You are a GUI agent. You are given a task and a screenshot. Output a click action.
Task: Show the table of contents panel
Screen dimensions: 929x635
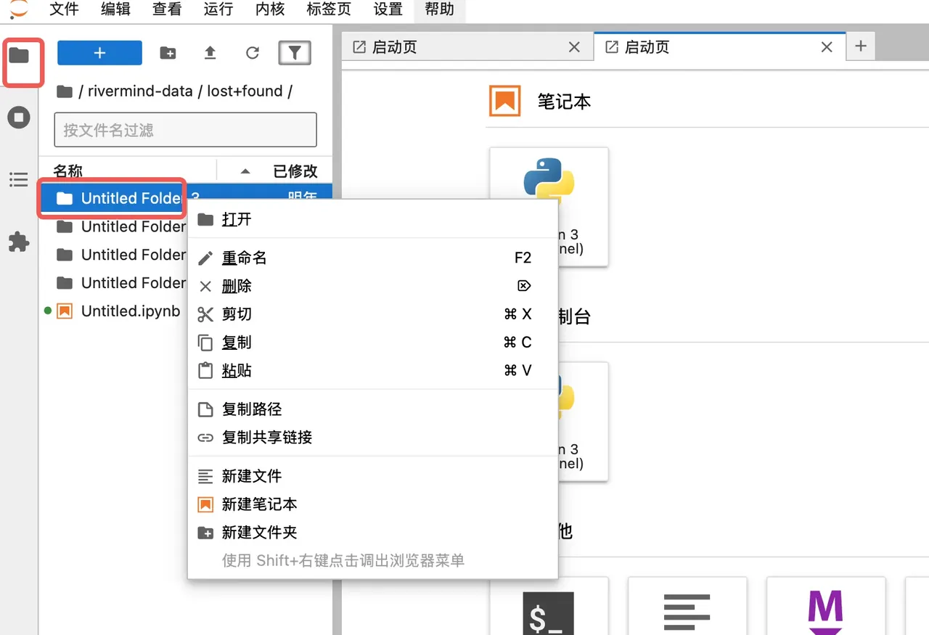[x=19, y=179]
